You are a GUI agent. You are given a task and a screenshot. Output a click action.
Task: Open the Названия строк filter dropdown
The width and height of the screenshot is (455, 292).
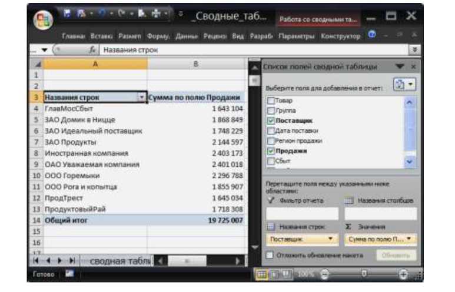[141, 98]
